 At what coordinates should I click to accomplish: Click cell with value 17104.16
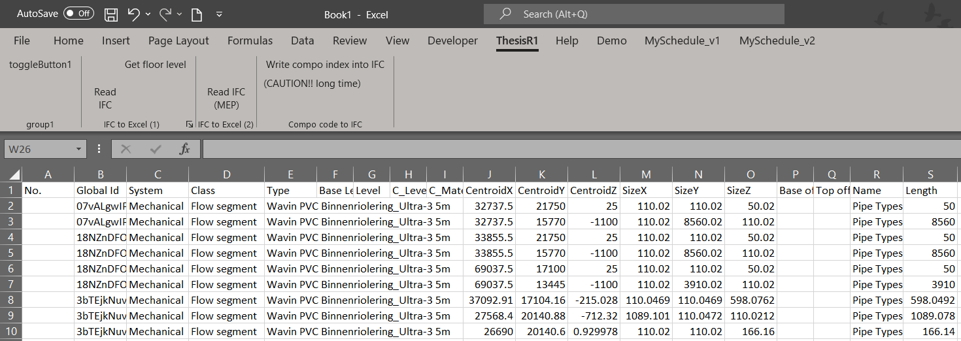541,300
